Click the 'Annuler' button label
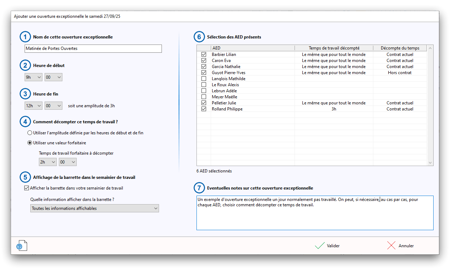The image size is (450, 269). point(406,246)
